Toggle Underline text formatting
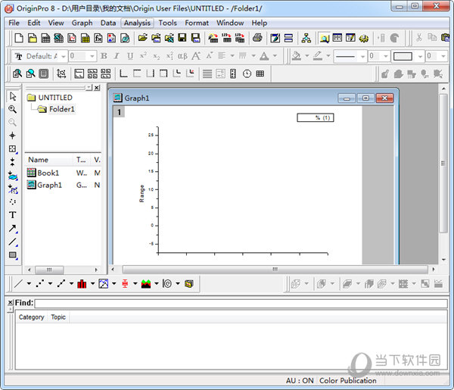Viewport: 454px width, 390px height. click(x=130, y=56)
